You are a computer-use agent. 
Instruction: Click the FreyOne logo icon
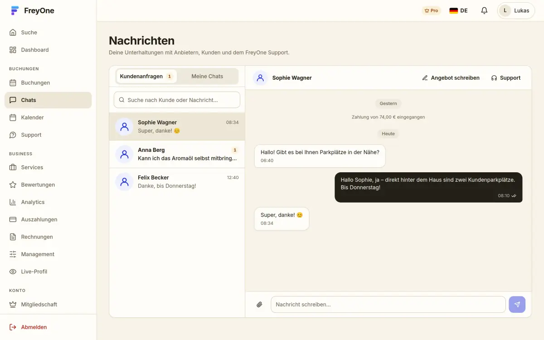pyautogui.click(x=15, y=10)
